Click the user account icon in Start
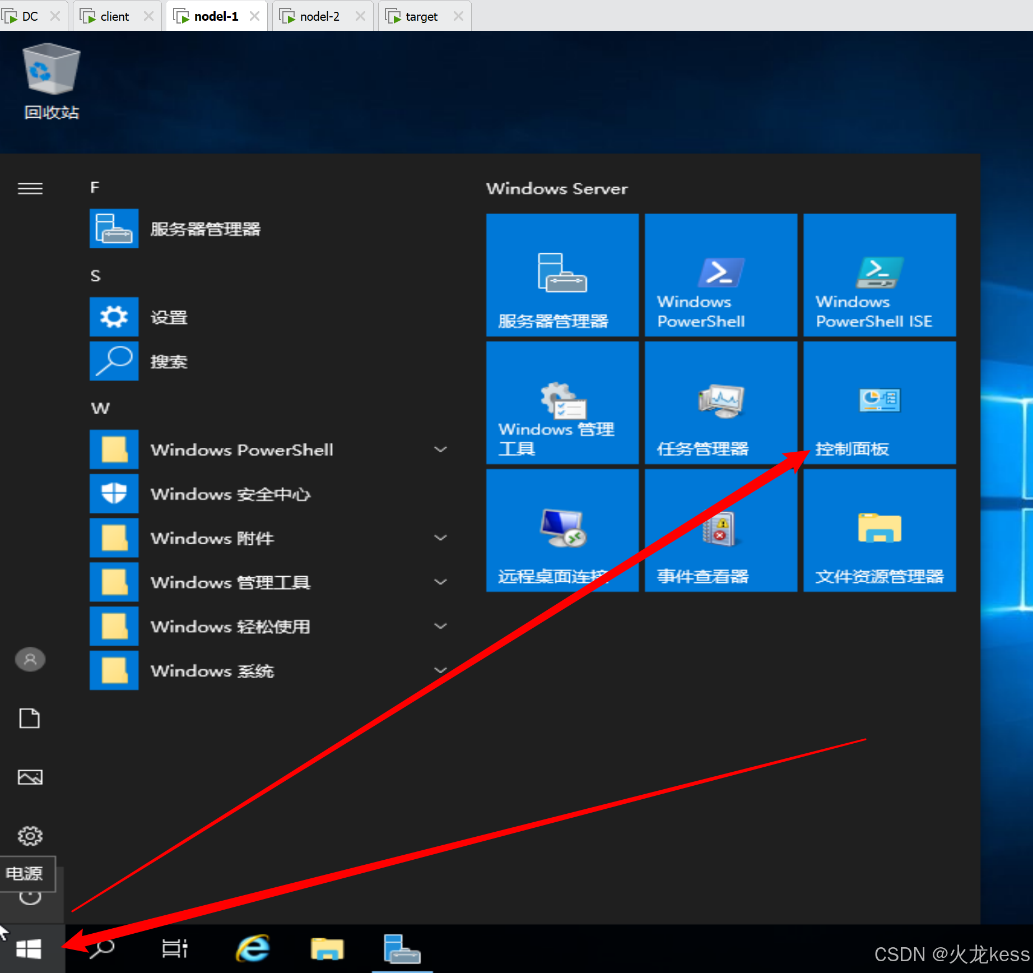Screen dimensions: 1033x973 (30, 660)
